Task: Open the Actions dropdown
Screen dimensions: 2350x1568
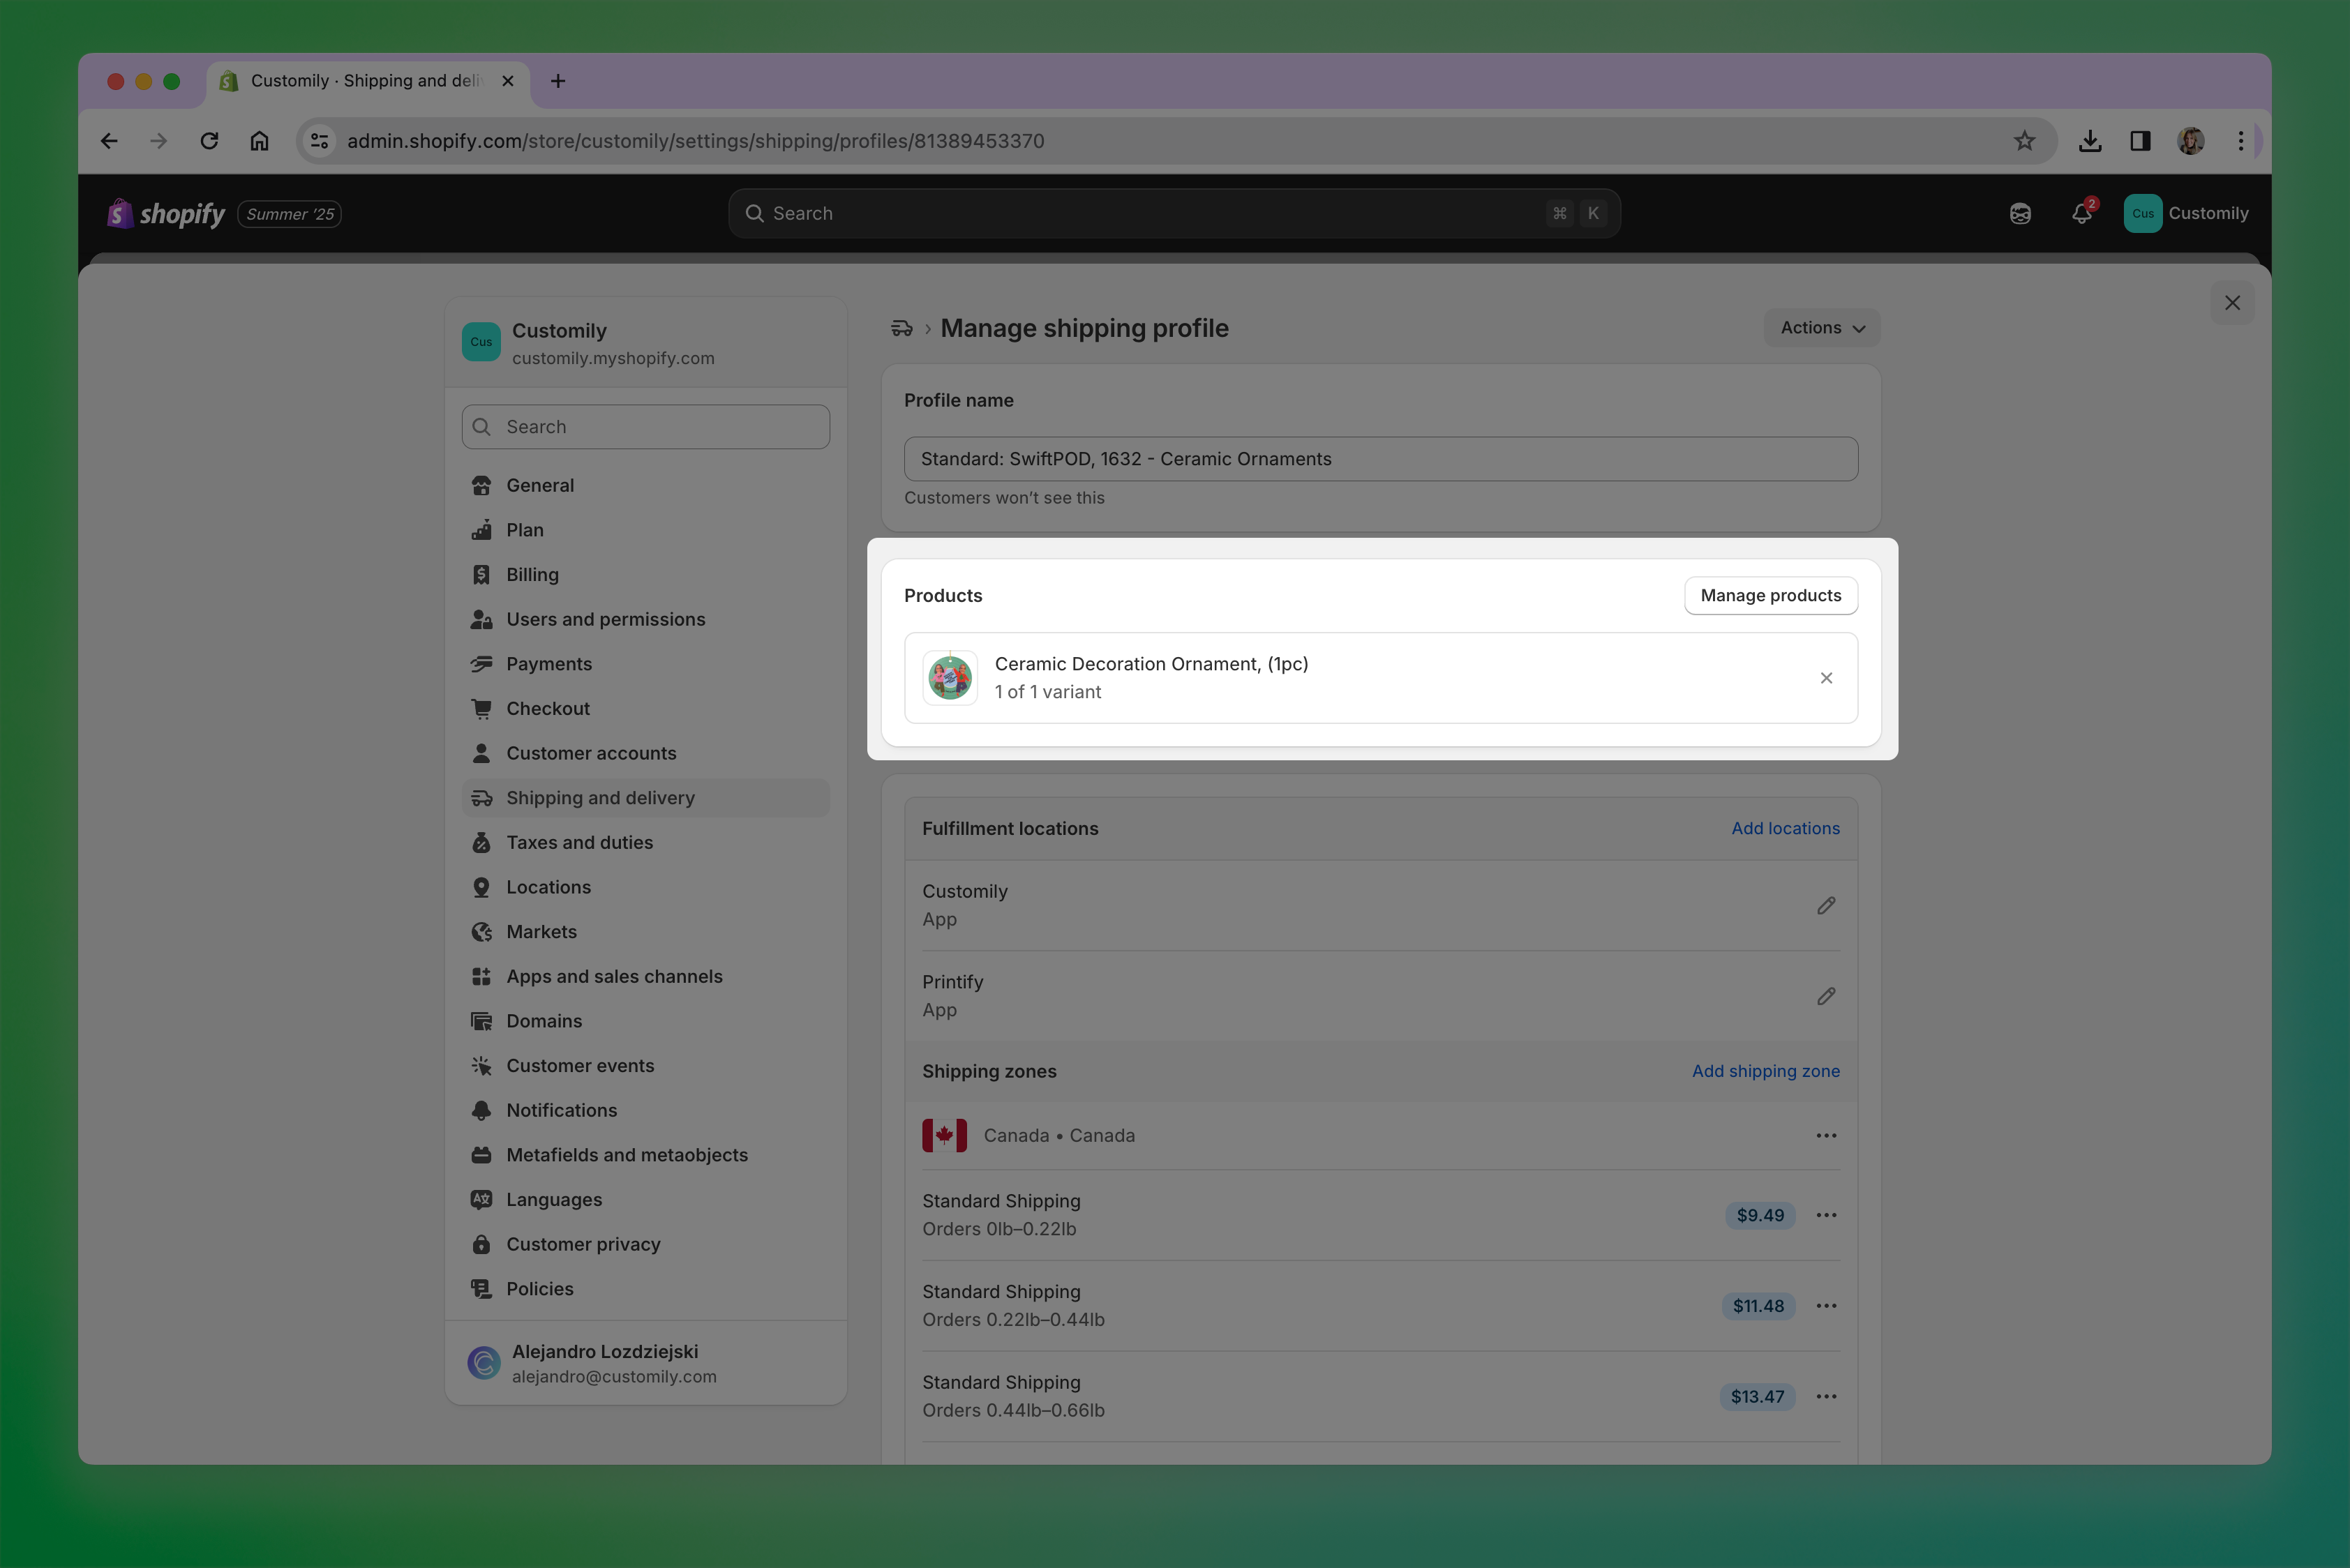Action: click(1820, 327)
